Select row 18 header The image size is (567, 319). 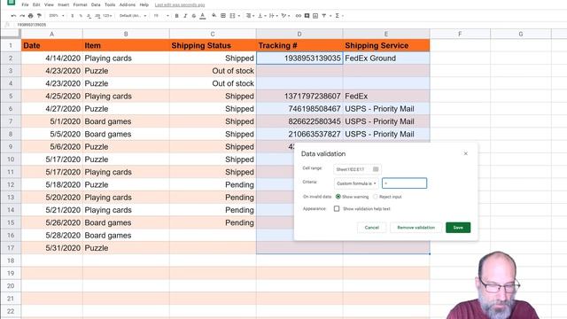pyautogui.click(x=11, y=261)
